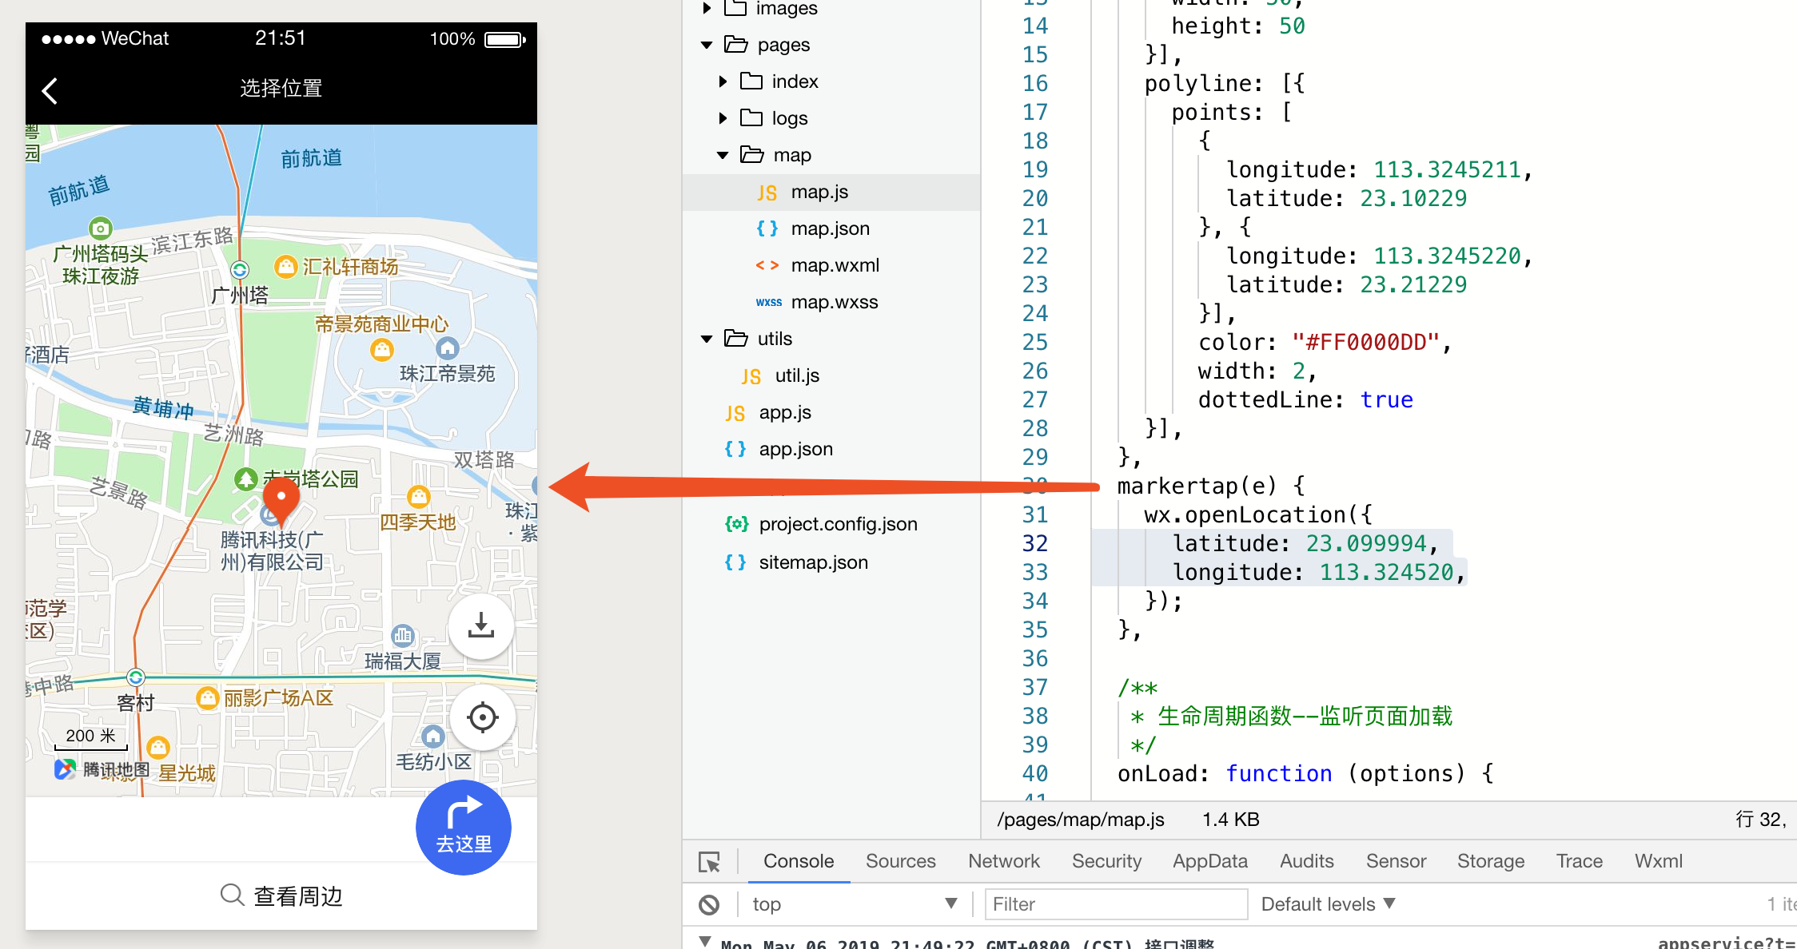This screenshot has height=949, width=1797.
Task: Expand the index folder
Action: [x=723, y=81]
